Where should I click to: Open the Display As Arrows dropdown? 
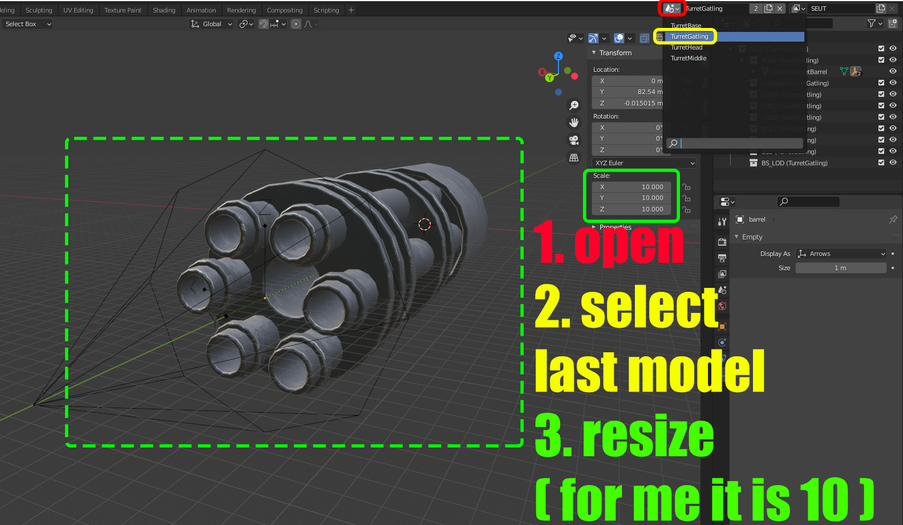841,254
